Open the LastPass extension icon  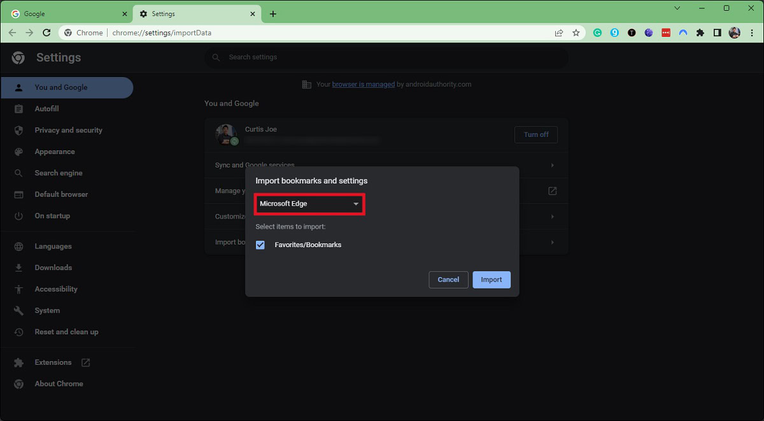point(666,32)
